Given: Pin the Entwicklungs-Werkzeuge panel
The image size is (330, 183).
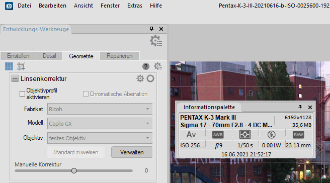Looking at the screenshot, I should click(x=151, y=29).
